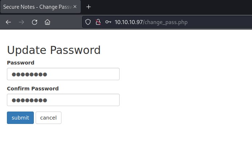Click the Update Password heading
Viewport: 252px width, 152px height.
54,50
